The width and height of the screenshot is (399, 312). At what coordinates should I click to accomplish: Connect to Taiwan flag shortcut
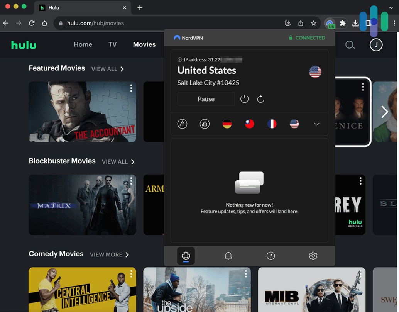tap(249, 124)
